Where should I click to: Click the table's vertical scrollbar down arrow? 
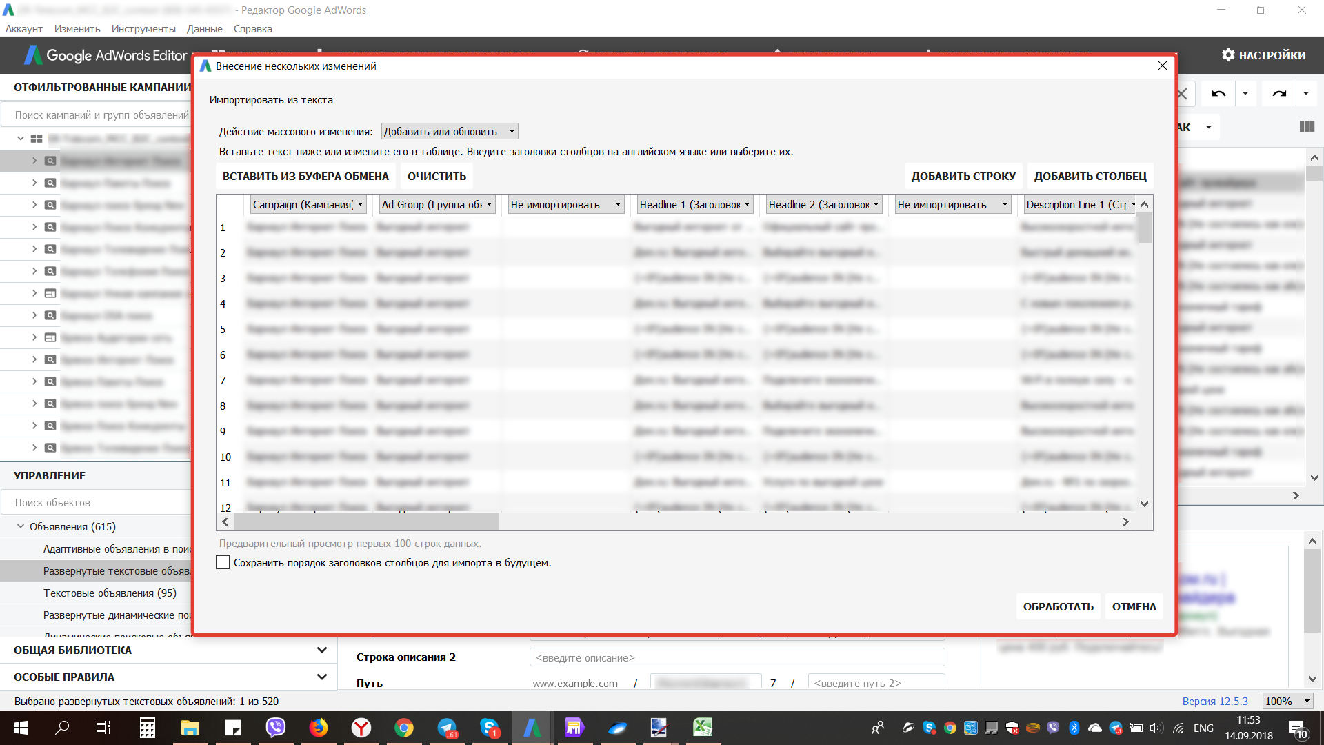1145,504
